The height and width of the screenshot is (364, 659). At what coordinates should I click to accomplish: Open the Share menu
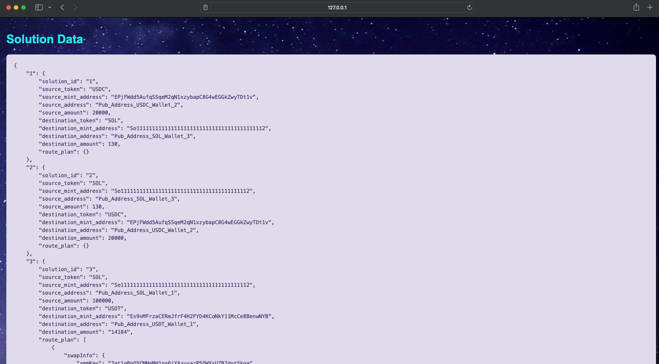[636, 7]
